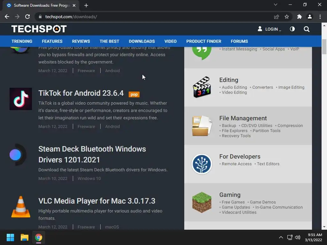
Task: Select Image Editing subcategory
Action: [x=291, y=87]
